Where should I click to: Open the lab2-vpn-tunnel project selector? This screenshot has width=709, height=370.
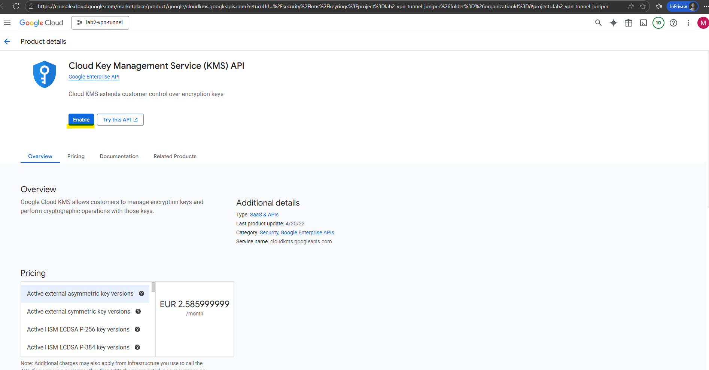[x=100, y=23]
